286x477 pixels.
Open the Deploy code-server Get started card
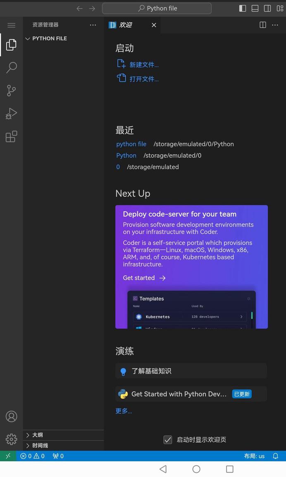144,278
